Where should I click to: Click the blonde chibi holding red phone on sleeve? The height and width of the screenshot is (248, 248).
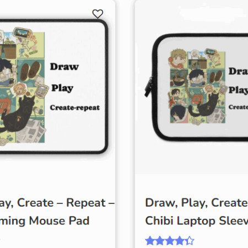pos(177,58)
